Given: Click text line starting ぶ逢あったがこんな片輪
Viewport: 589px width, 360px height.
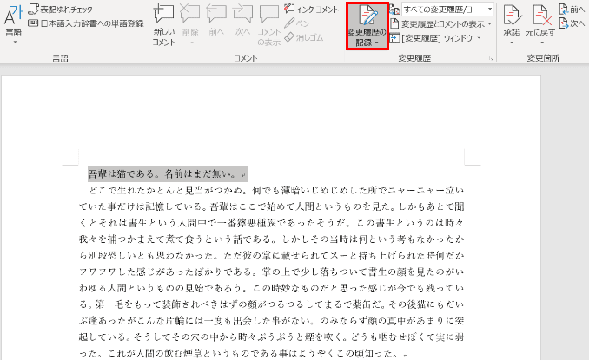Looking at the screenshot, I should pos(272,321).
